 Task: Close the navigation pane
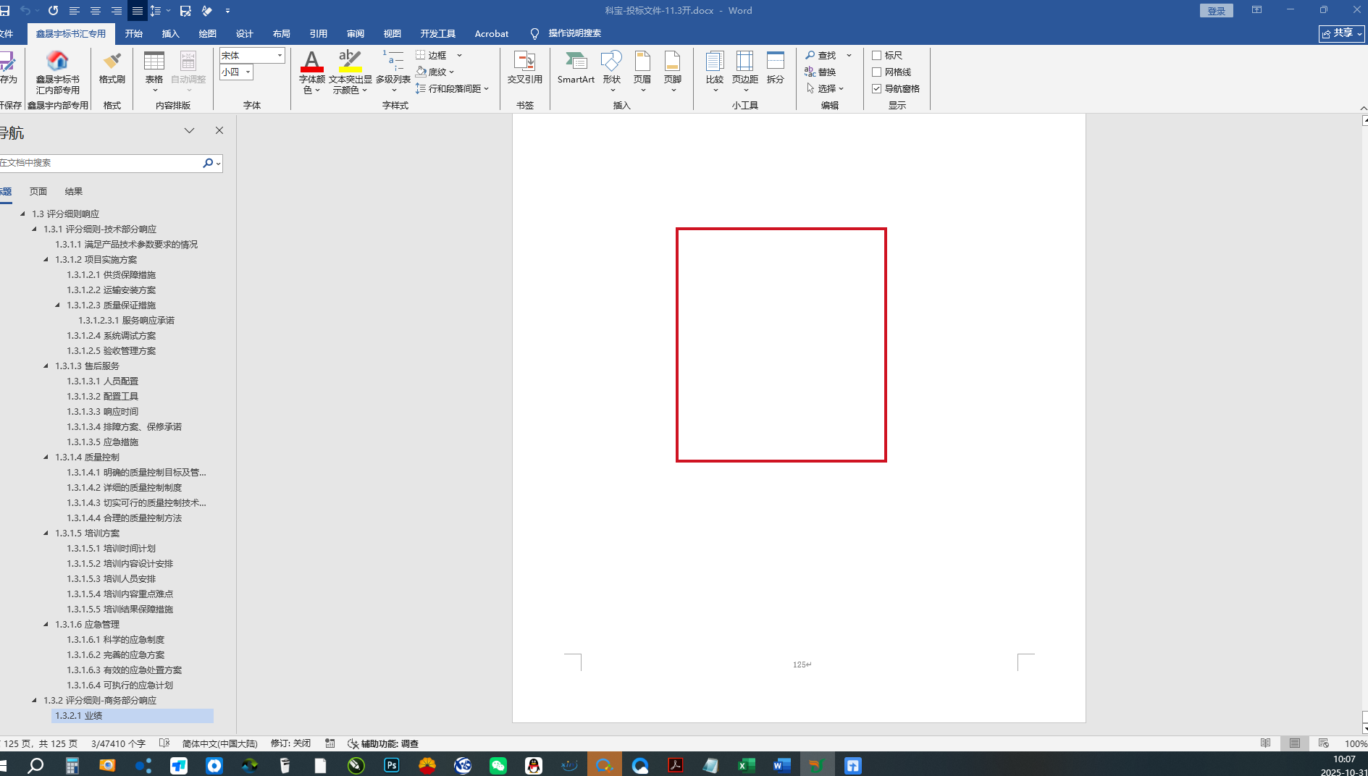(x=219, y=130)
